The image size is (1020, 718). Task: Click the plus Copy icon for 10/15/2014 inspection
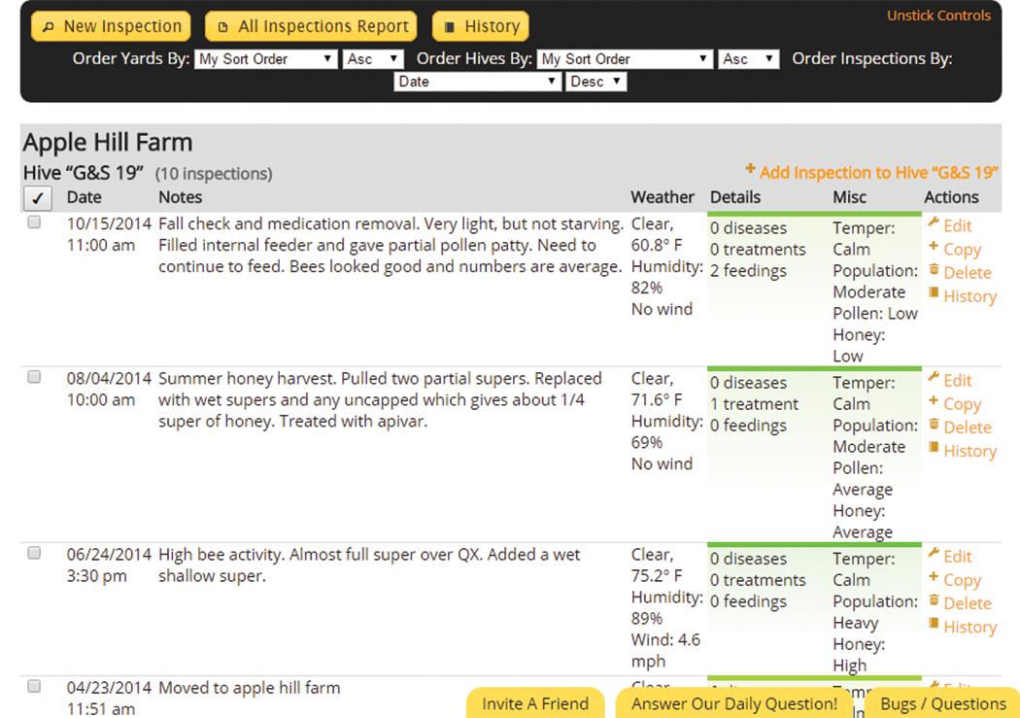point(934,248)
